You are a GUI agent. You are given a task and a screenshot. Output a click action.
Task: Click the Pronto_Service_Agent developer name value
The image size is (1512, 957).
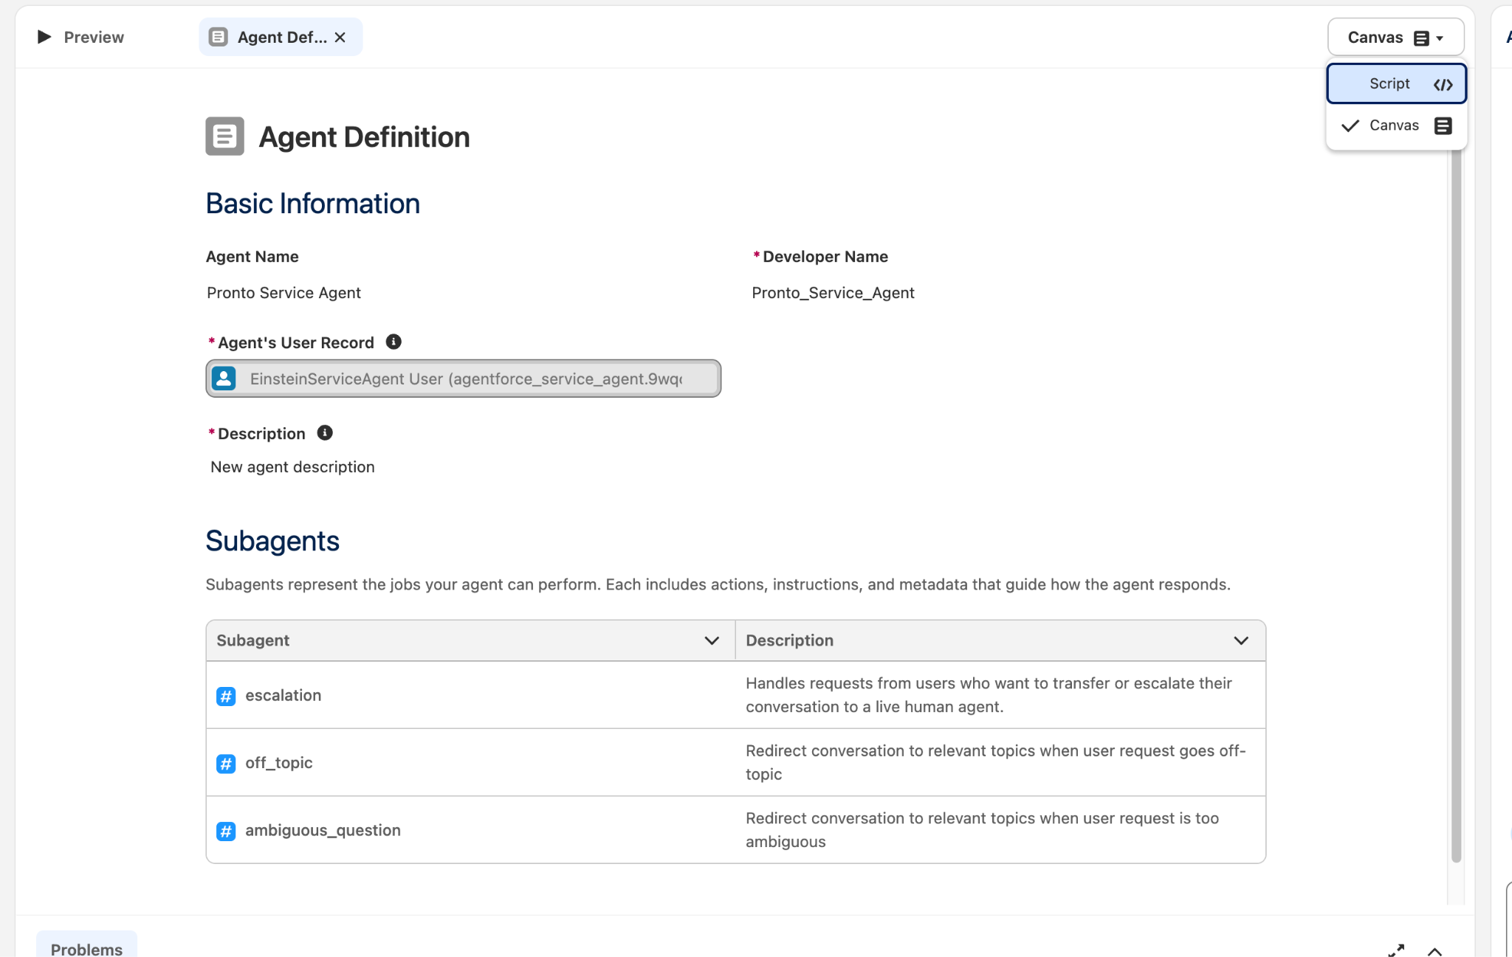833,293
